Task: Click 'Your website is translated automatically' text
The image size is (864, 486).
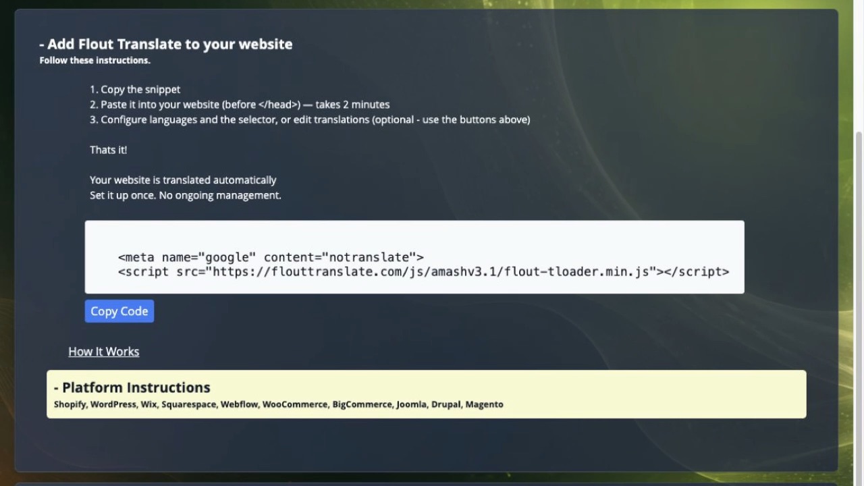Action: pyautogui.click(x=183, y=180)
